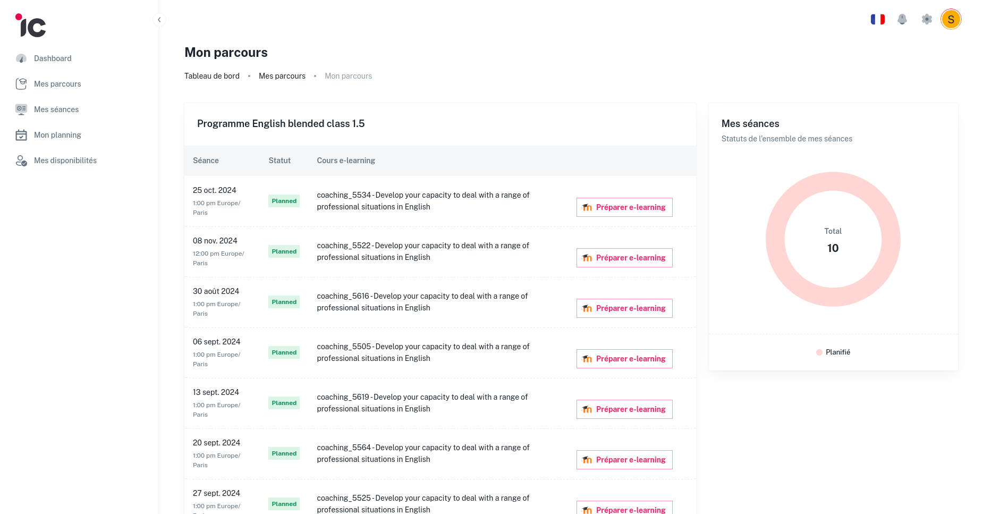The image size is (983, 514).
Task: Open Mon planning via the calendar icon
Action: click(21, 134)
